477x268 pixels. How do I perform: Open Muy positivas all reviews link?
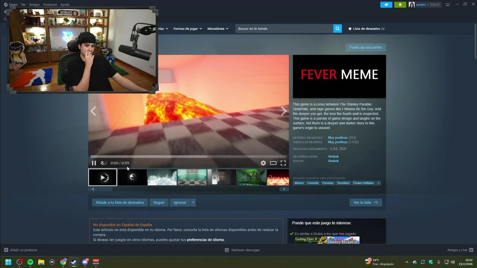(338, 142)
